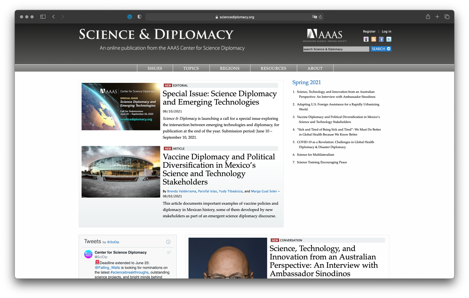Reload the page with refresh icon
Image resolution: width=469 pixels, height=298 pixels.
pyautogui.click(x=320, y=17)
